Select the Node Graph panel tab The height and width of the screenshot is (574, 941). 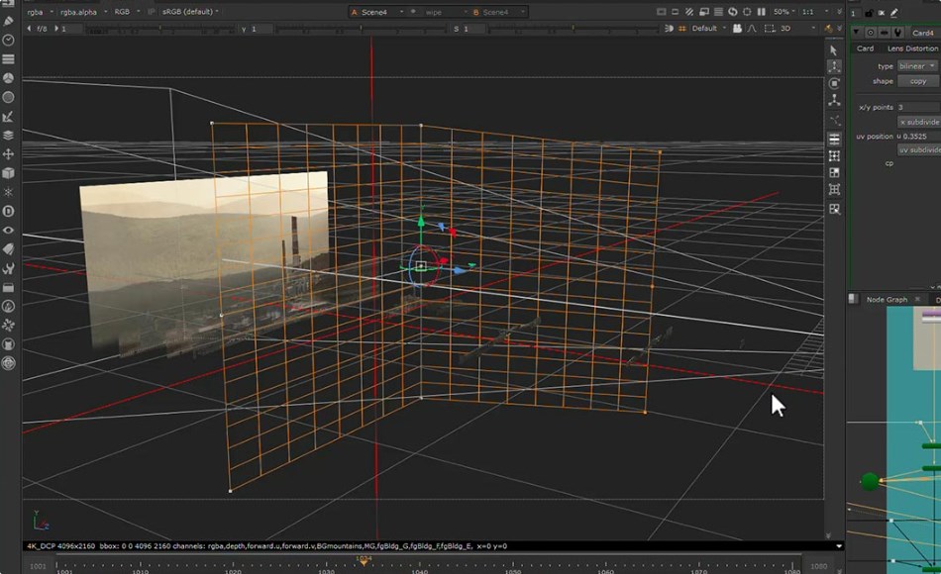coord(887,299)
